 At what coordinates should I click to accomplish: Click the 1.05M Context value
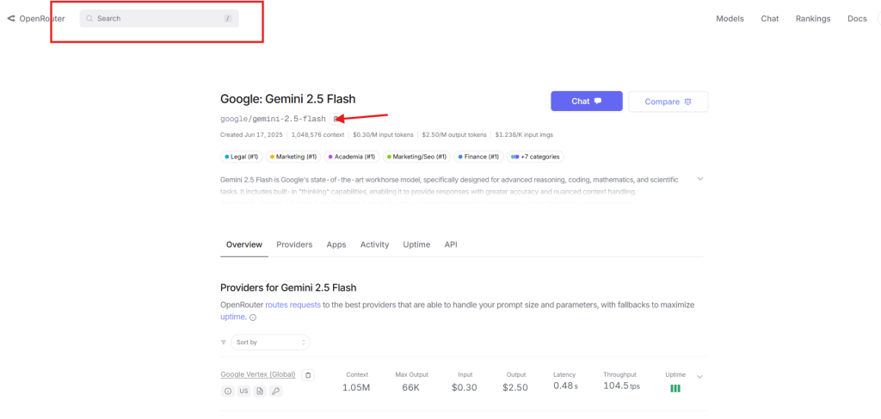coord(357,386)
